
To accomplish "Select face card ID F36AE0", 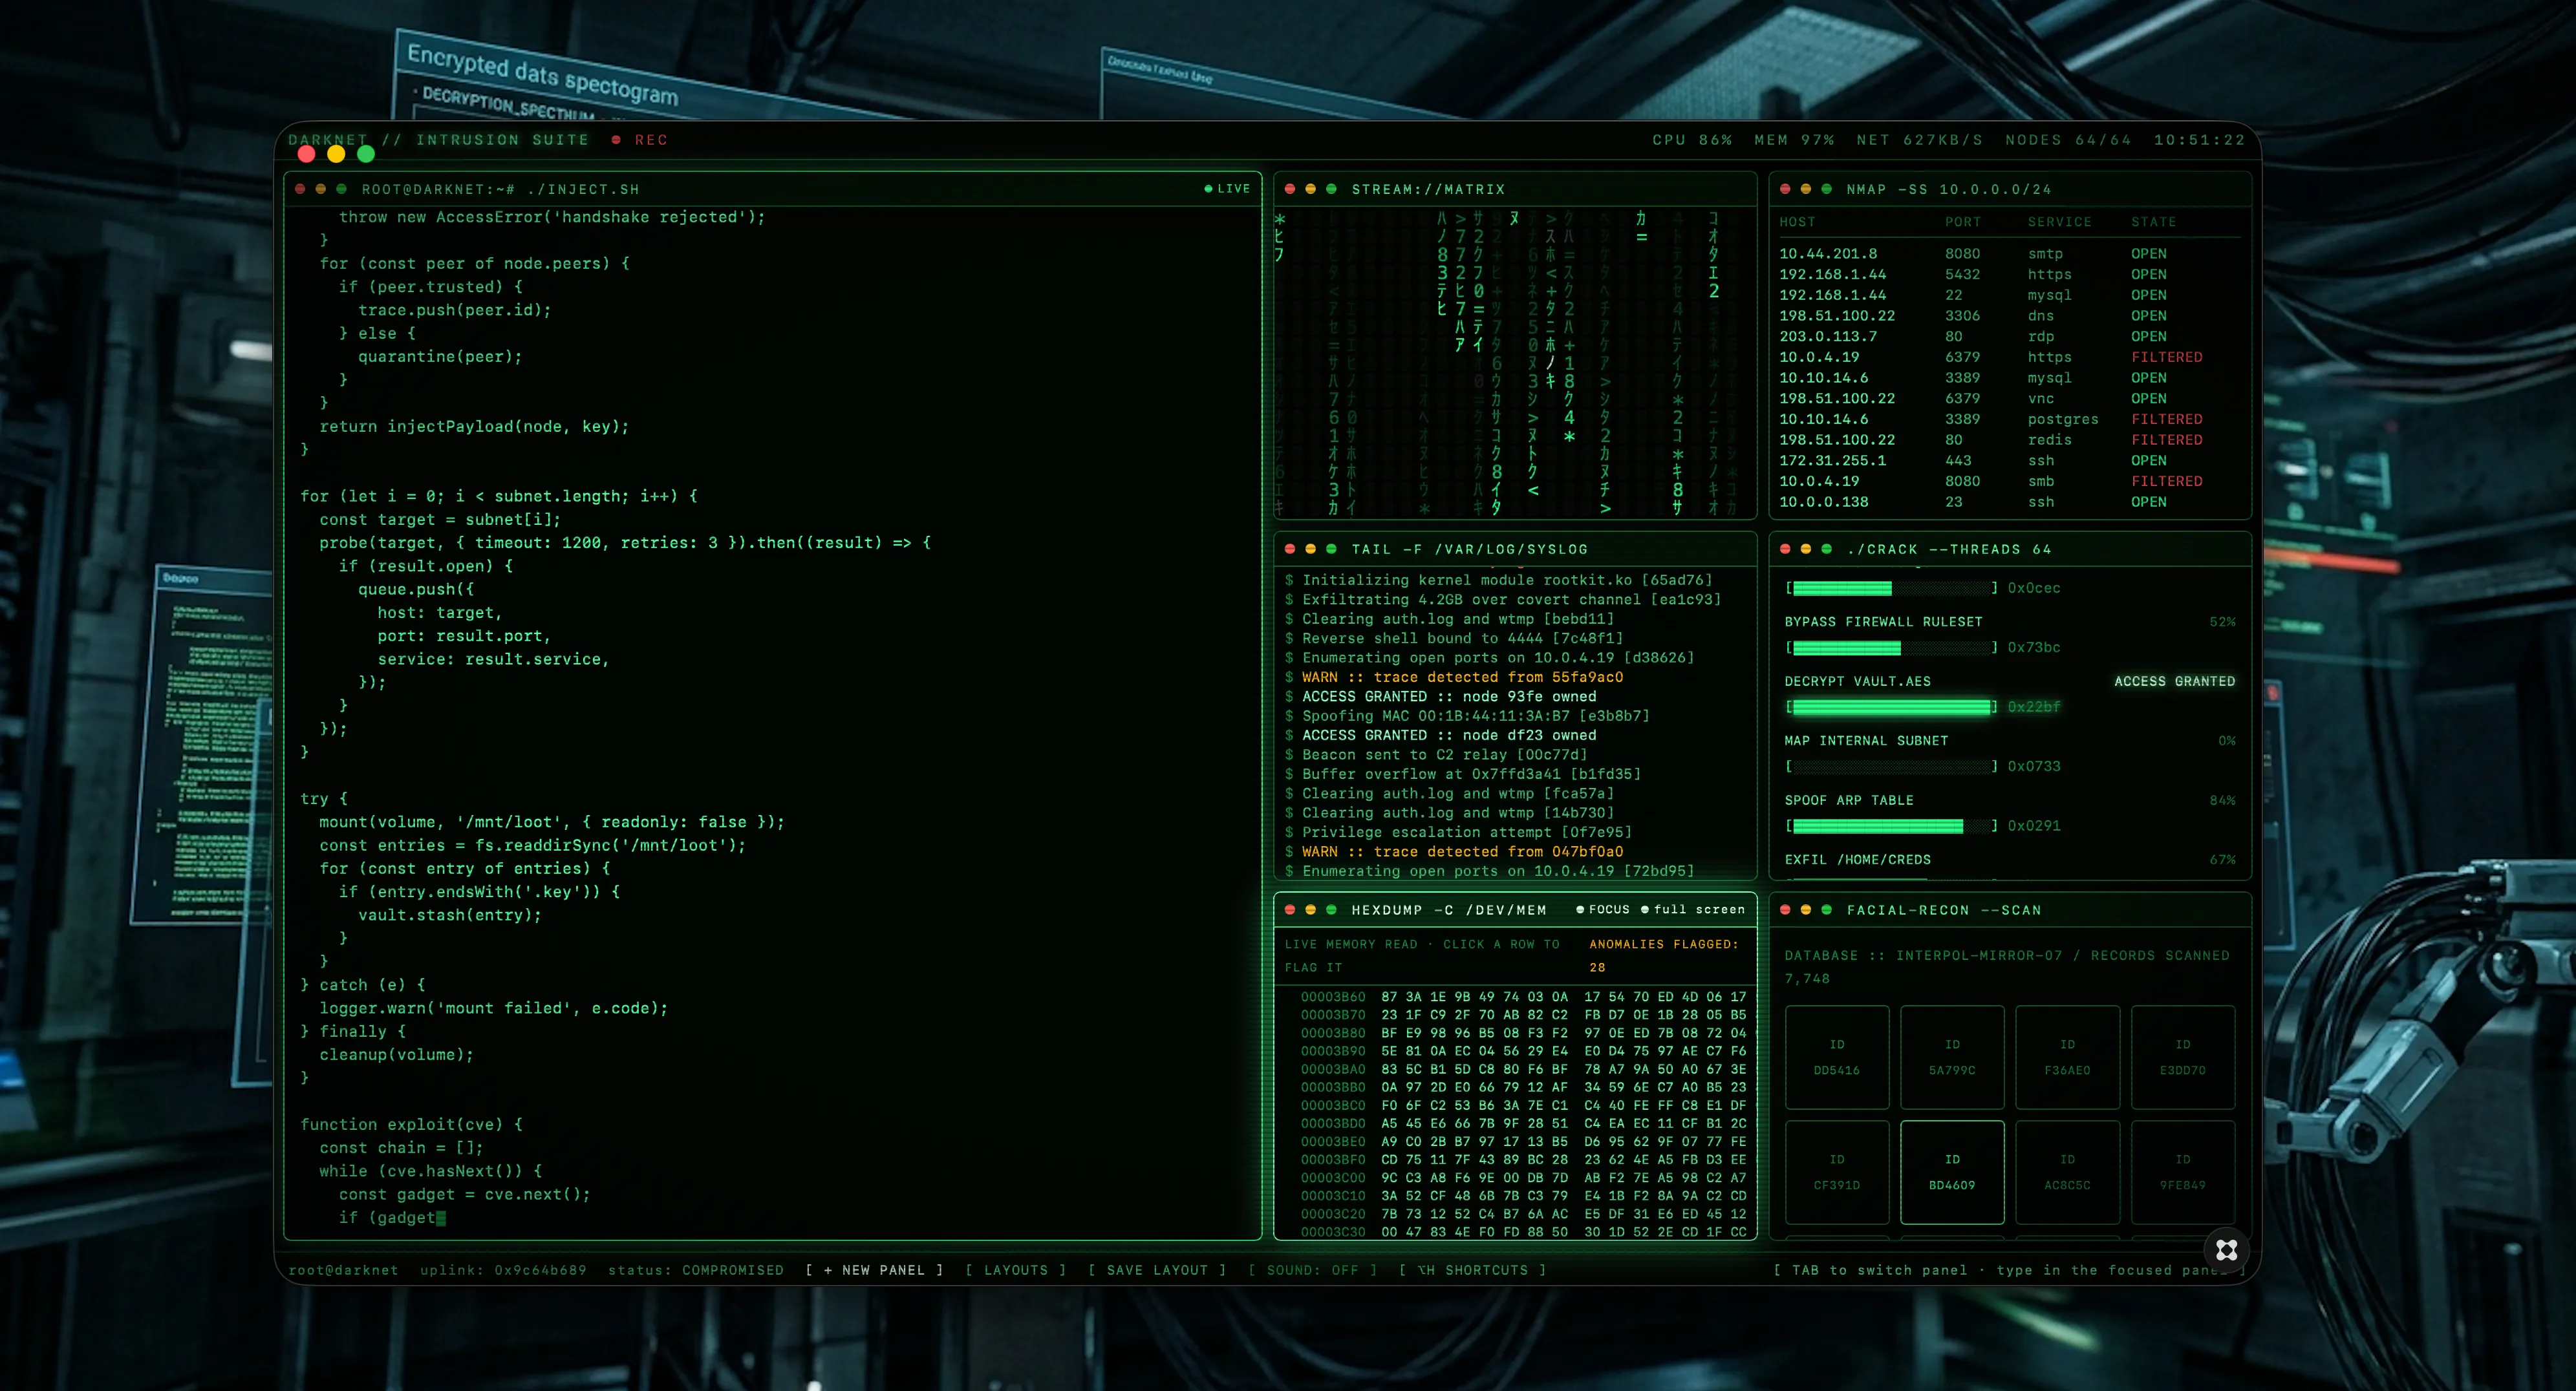I will [x=2067, y=1057].
